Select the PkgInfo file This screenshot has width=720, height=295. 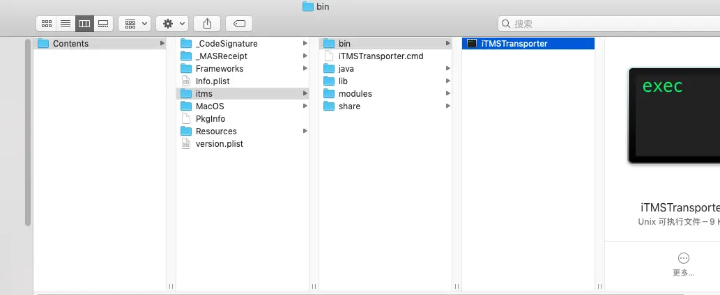[243, 119]
